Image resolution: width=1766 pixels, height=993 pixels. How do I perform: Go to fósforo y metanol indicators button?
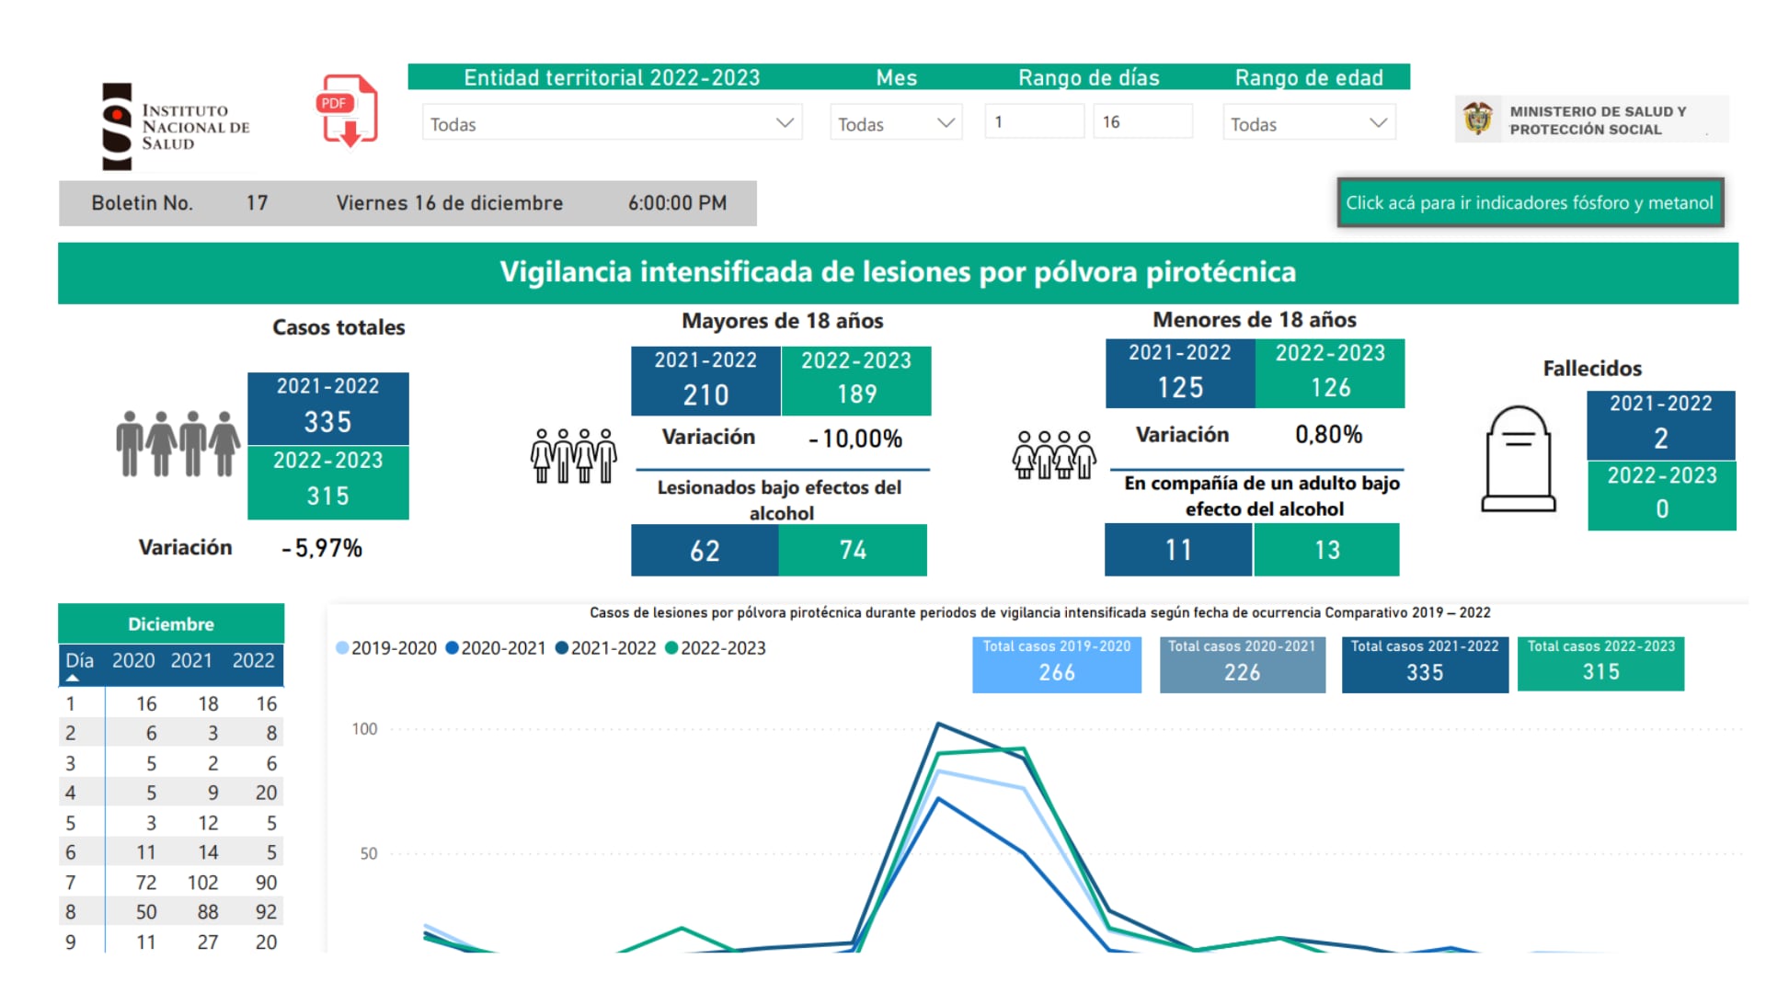[x=1530, y=202]
